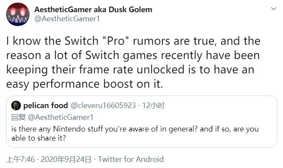Viewport: 283px width, 168px height.
Task: Click the @AestheticGamer1 mention after 回复
Action: click(61, 117)
